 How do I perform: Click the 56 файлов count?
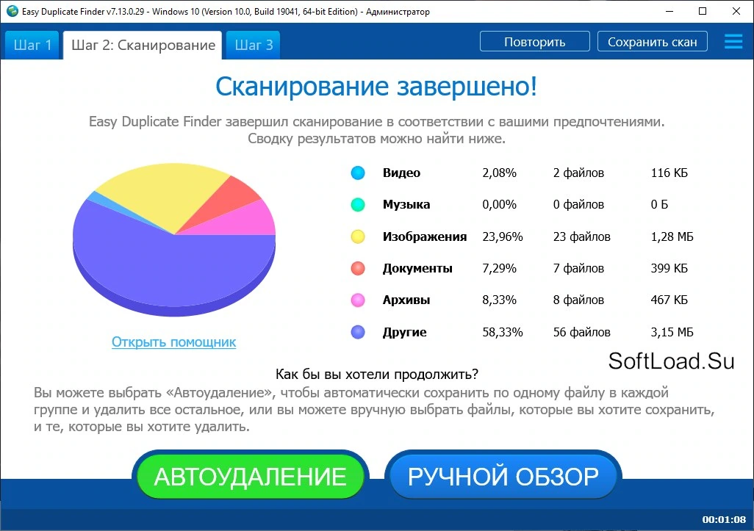coord(582,332)
